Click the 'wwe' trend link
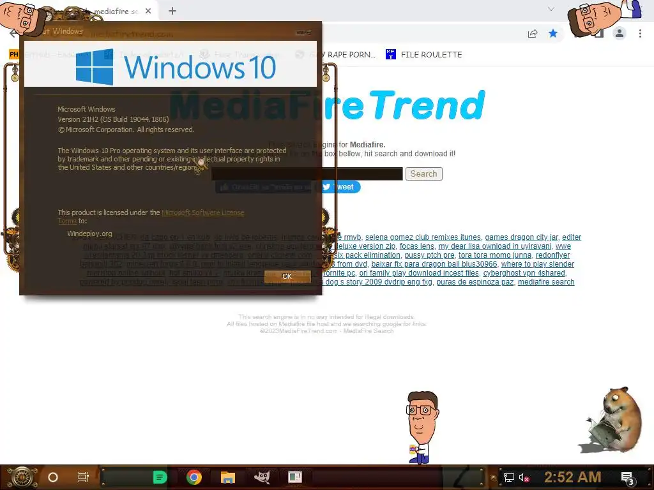This screenshot has height=490, width=654. (563, 246)
